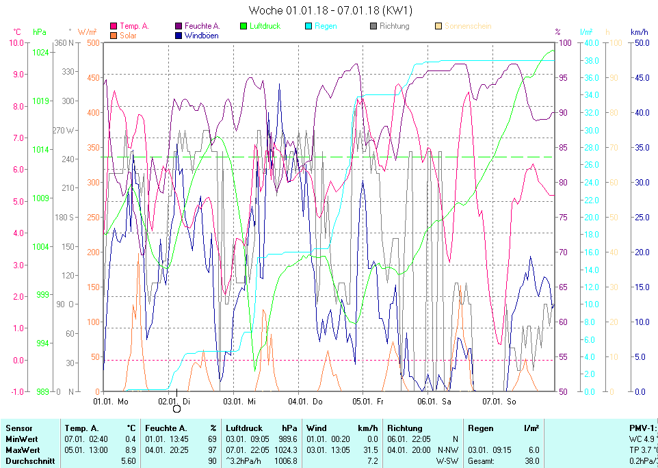Click the maximum temperature time '05.01. 13:00'
Image resolution: width=658 pixels, height=468 pixels.
pyautogui.click(x=86, y=450)
